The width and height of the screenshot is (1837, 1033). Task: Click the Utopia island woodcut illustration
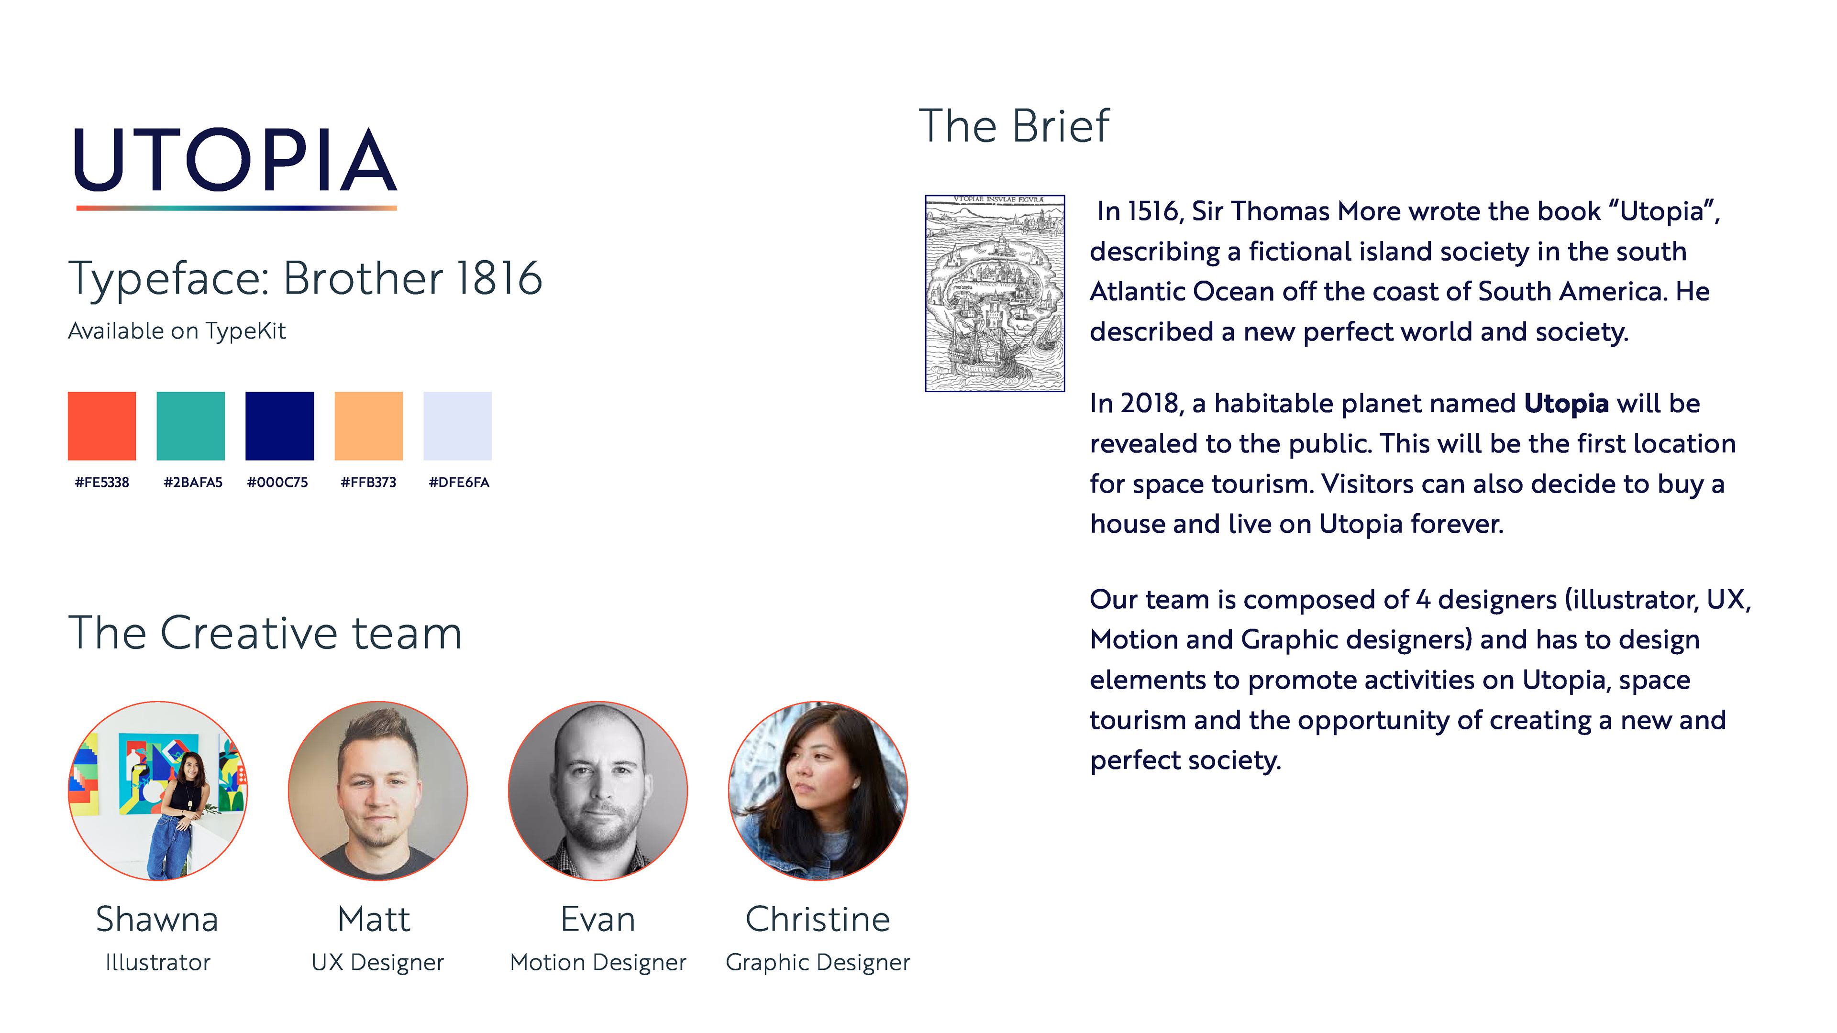click(x=995, y=293)
